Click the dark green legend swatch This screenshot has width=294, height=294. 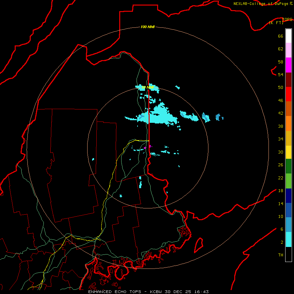(288, 166)
